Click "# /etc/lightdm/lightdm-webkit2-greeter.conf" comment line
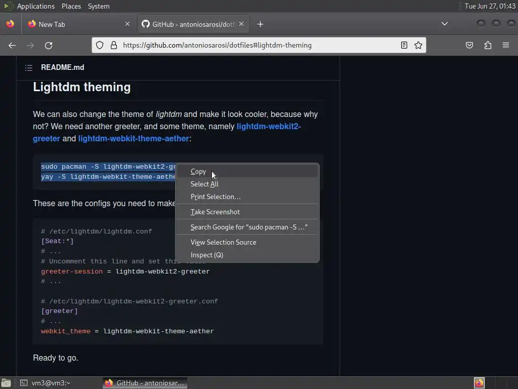518x389 pixels. (129, 301)
